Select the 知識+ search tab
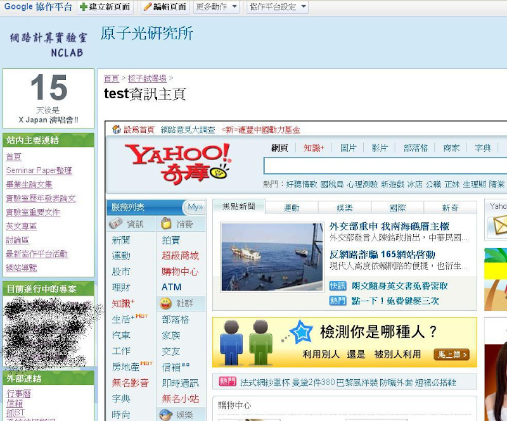 [314, 148]
